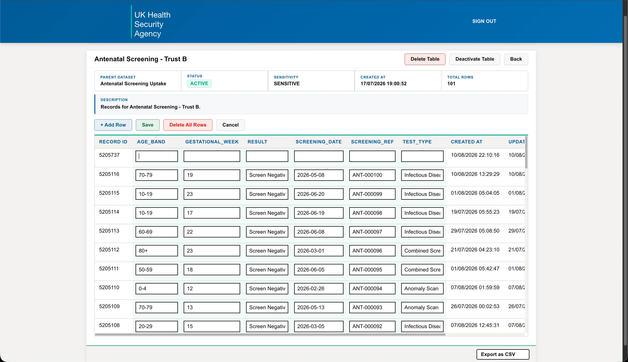628x362 pixels.
Task: Edit screening date 2026-05-08 field
Action: [319, 175]
